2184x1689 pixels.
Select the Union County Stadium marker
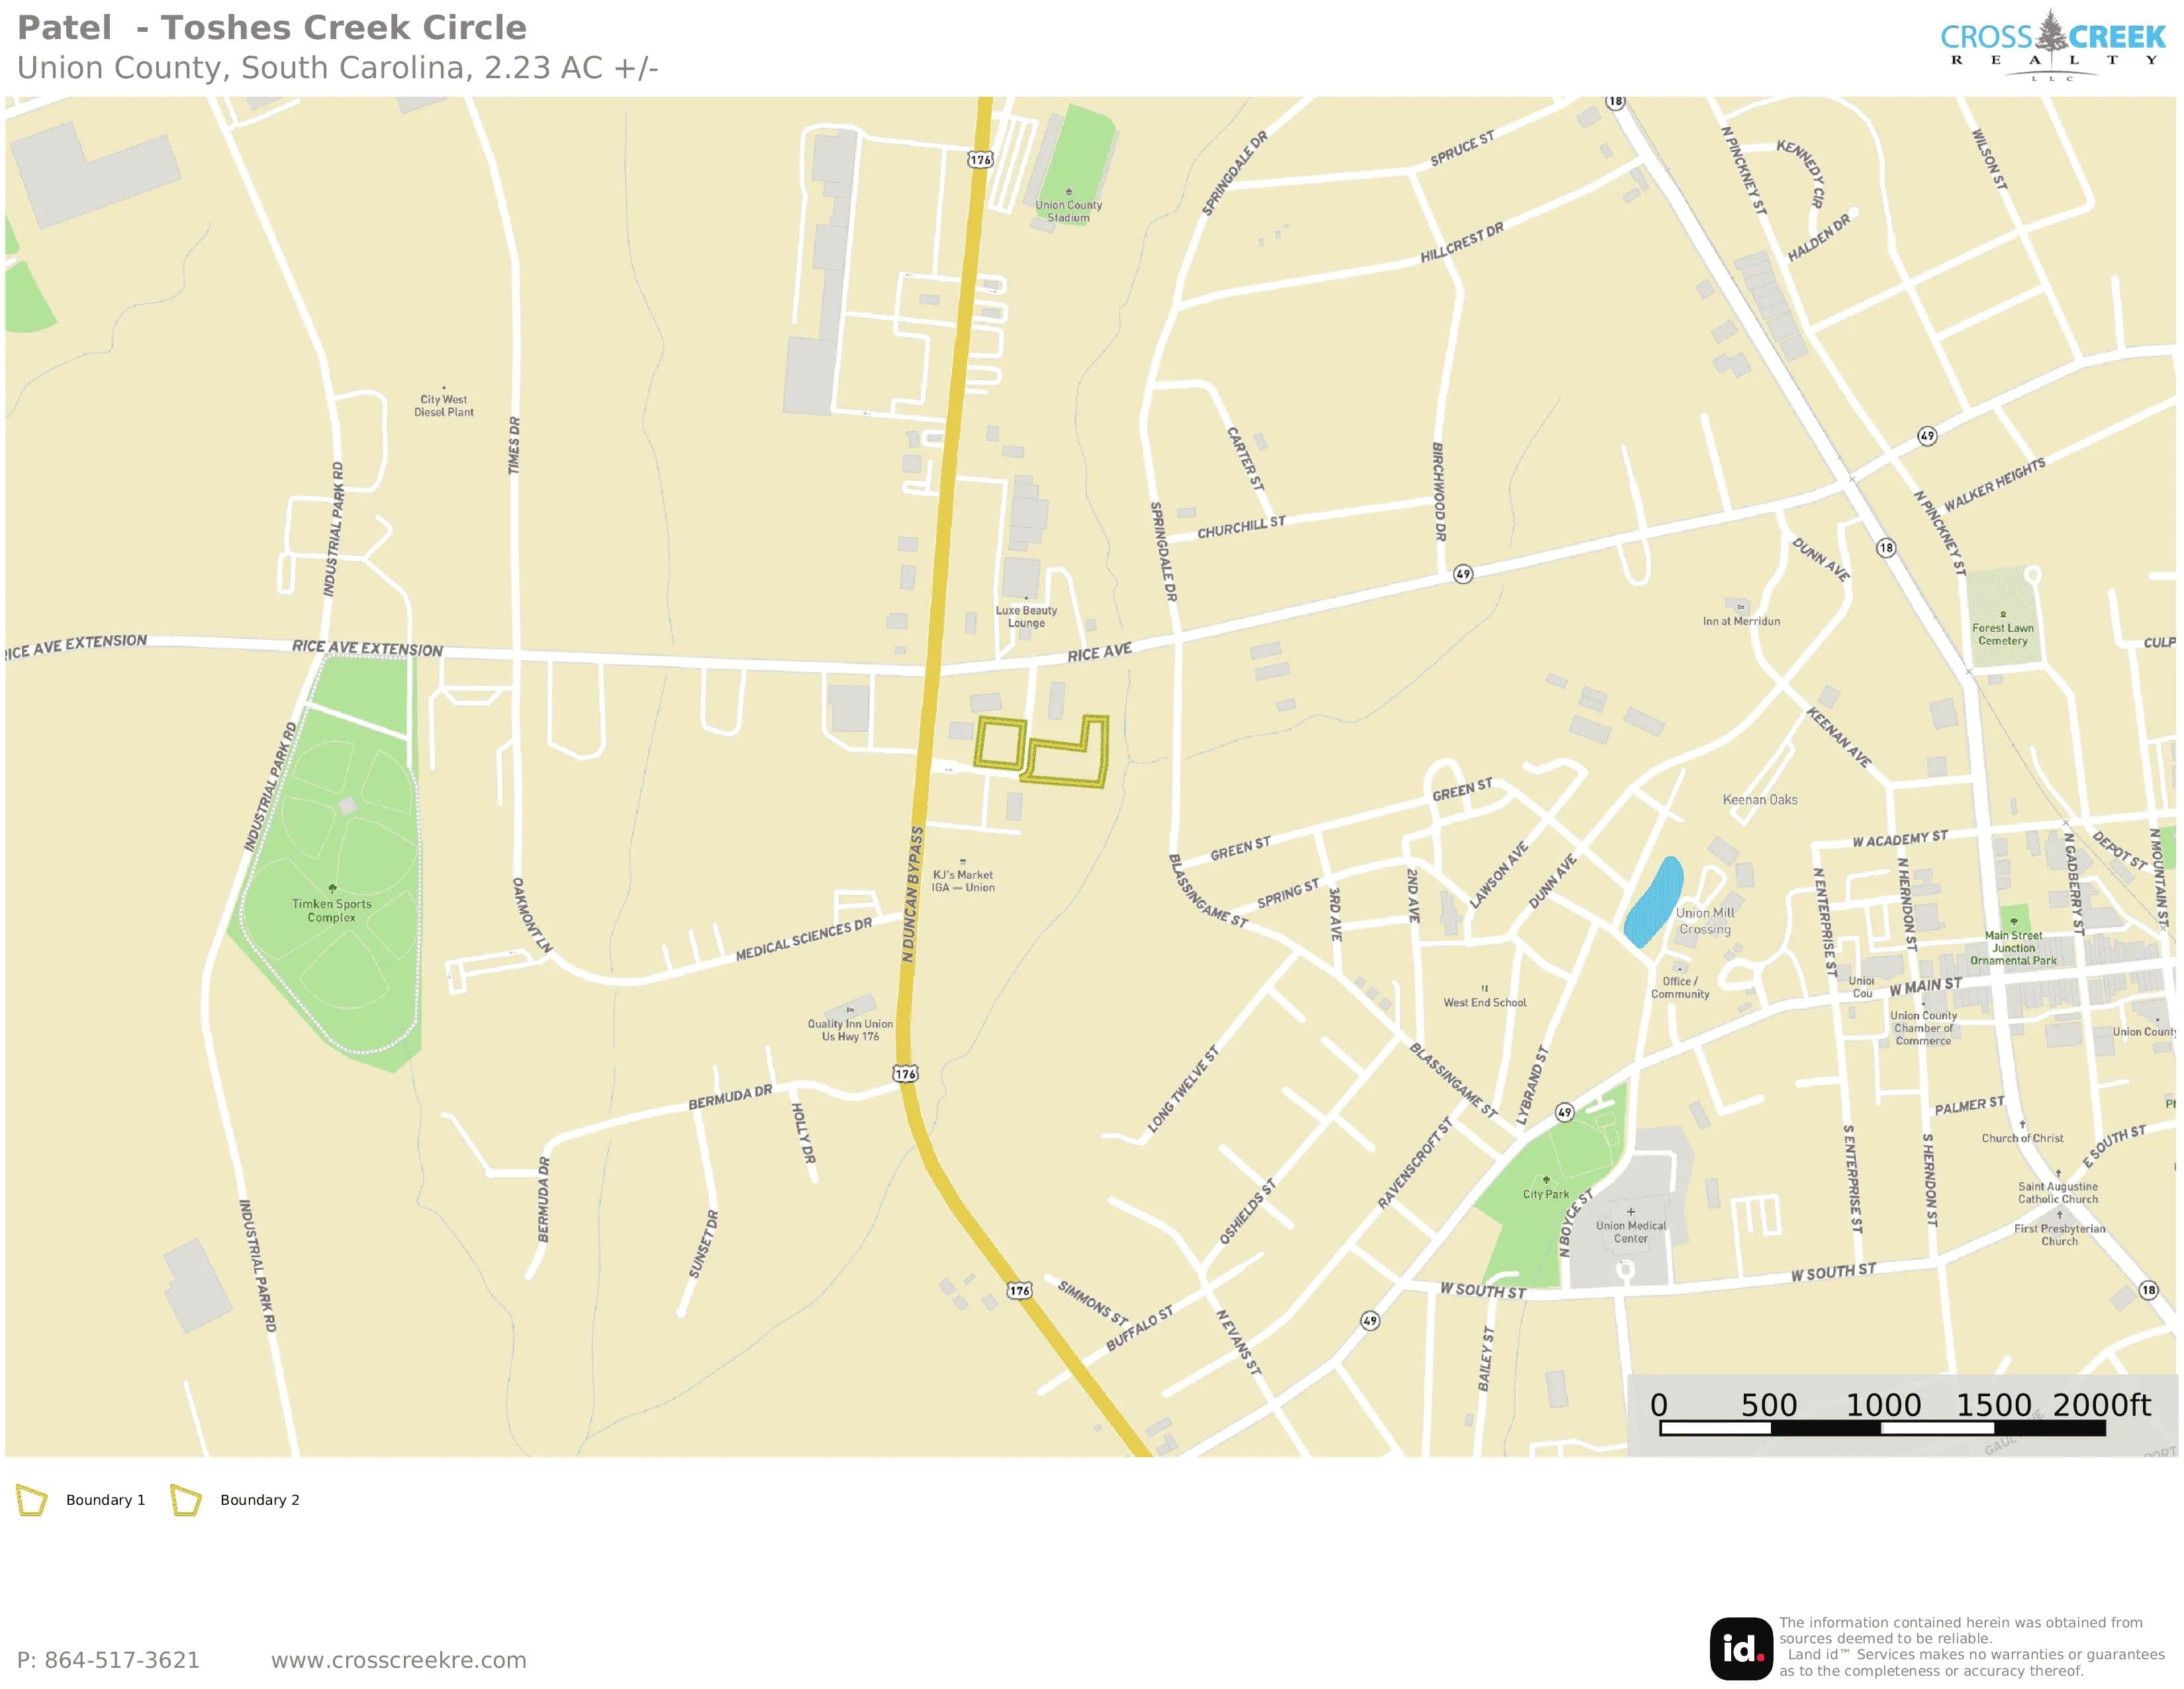click(1069, 191)
